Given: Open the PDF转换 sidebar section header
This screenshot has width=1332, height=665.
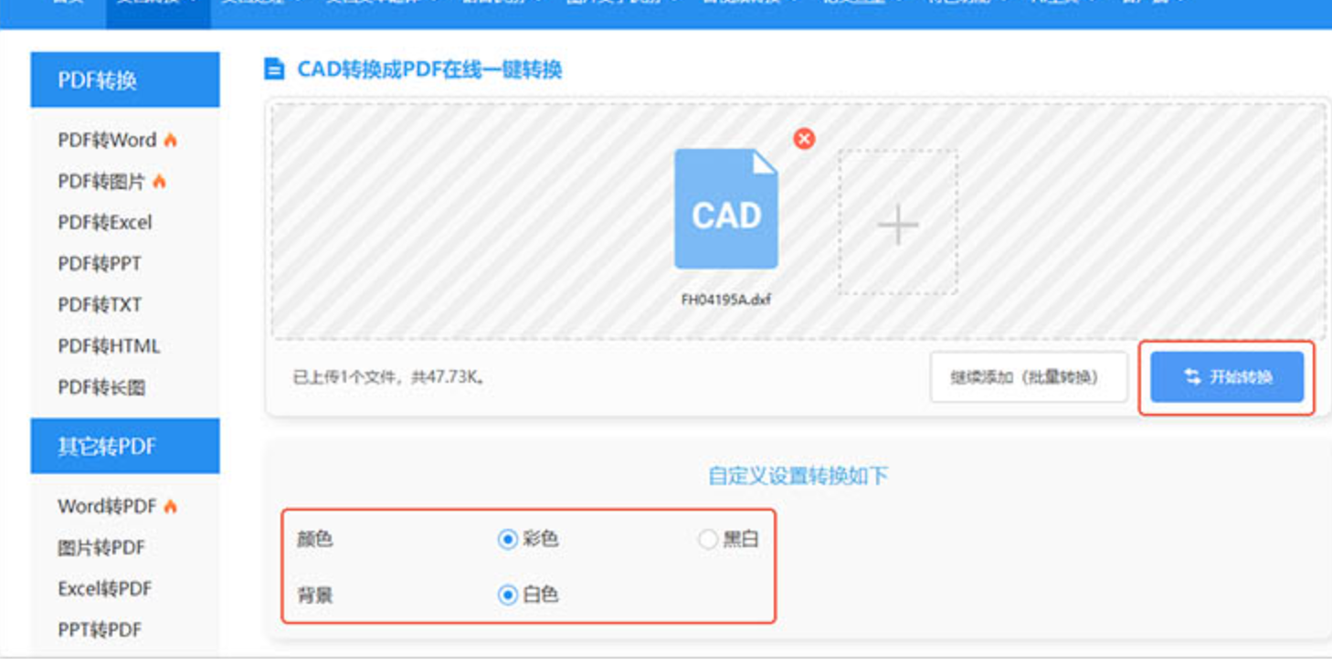Looking at the screenshot, I should [x=125, y=79].
